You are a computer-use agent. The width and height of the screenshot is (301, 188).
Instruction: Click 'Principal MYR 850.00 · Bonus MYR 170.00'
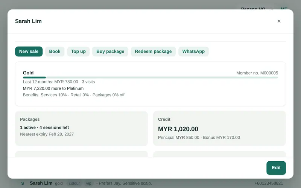199,138
